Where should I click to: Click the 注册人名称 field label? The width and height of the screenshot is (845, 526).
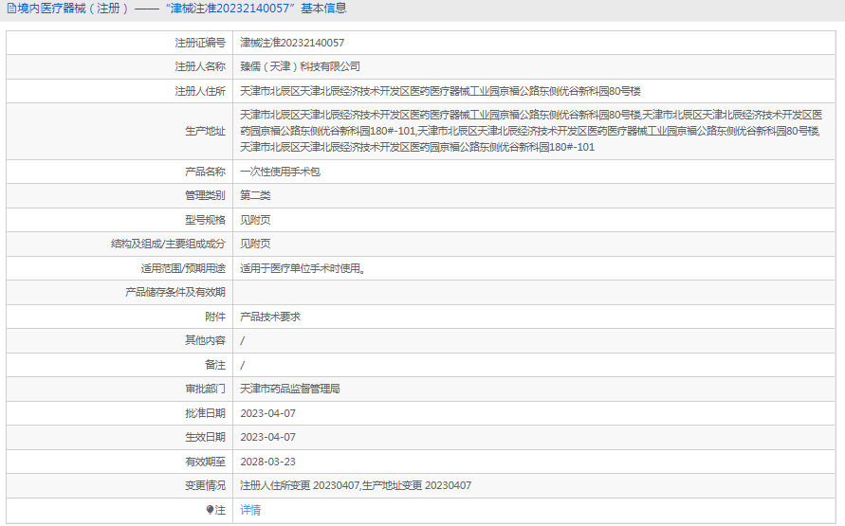(x=200, y=66)
